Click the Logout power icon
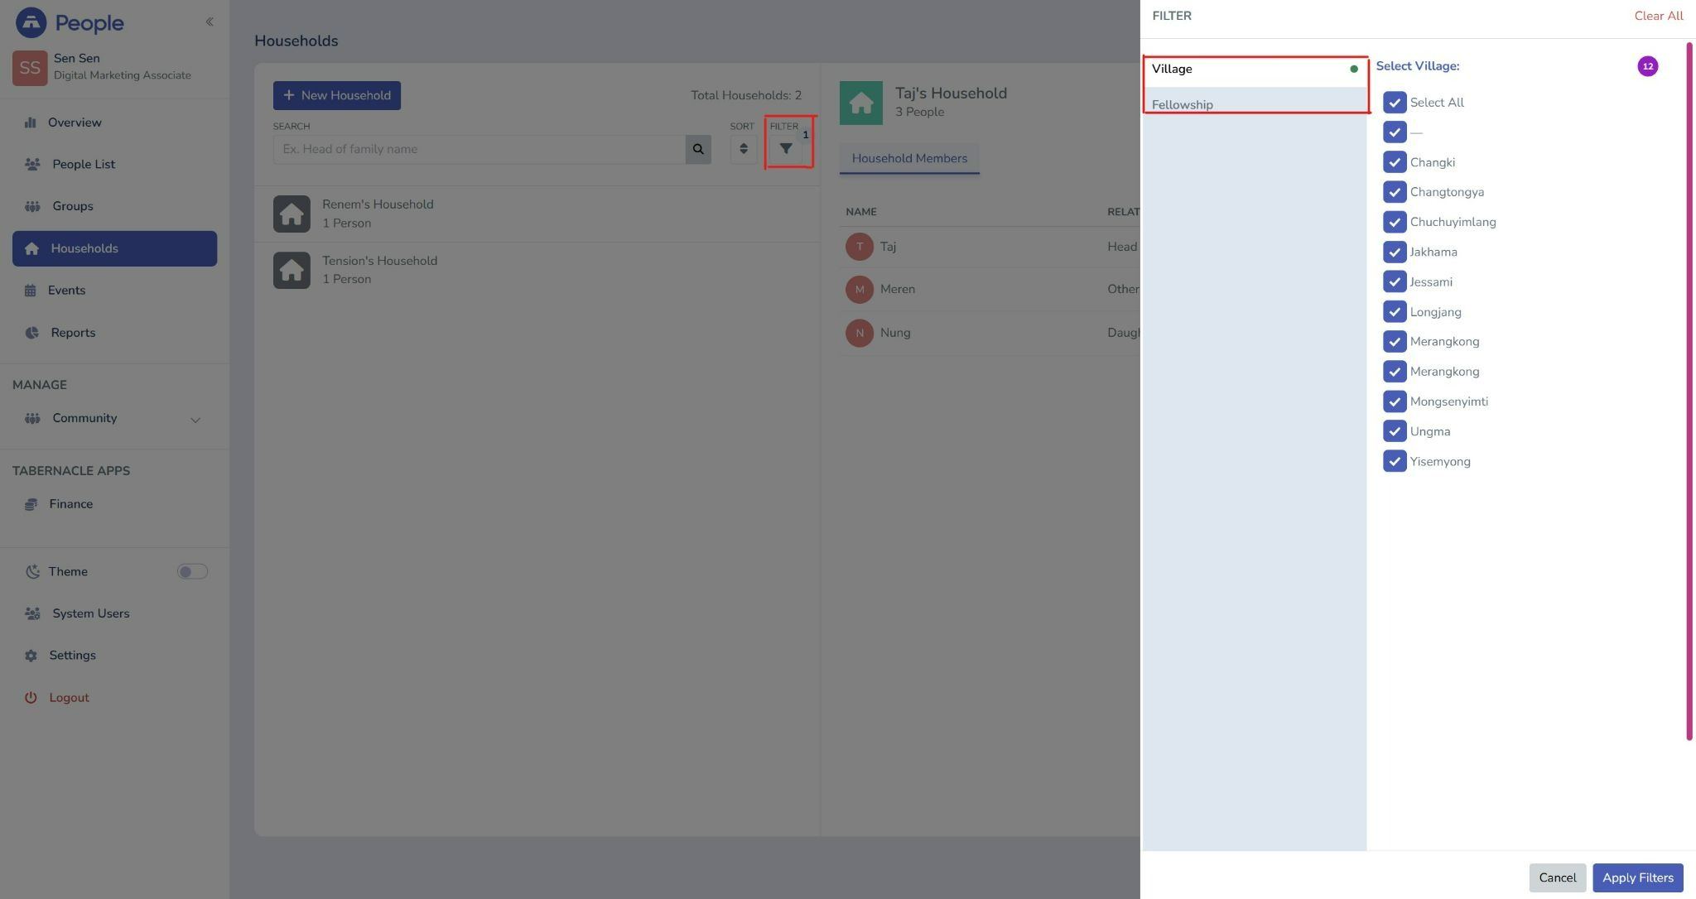The width and height of the screenshot is (1696, 899). (31, 698)
